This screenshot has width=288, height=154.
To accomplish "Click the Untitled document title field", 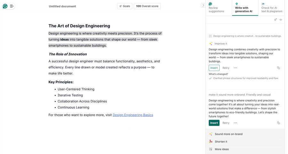I will (62, 6).
